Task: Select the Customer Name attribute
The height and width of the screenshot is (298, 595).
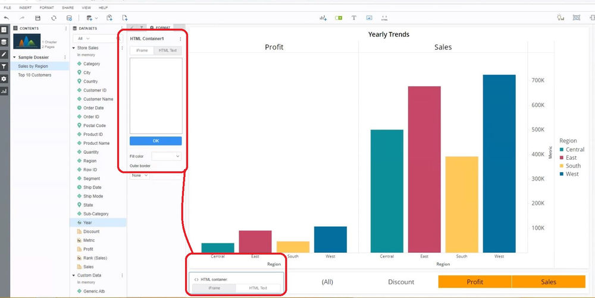Action: point(98,99)
